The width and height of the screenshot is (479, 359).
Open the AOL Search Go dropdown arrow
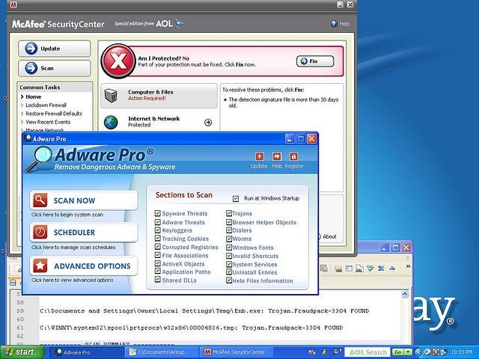407,352
